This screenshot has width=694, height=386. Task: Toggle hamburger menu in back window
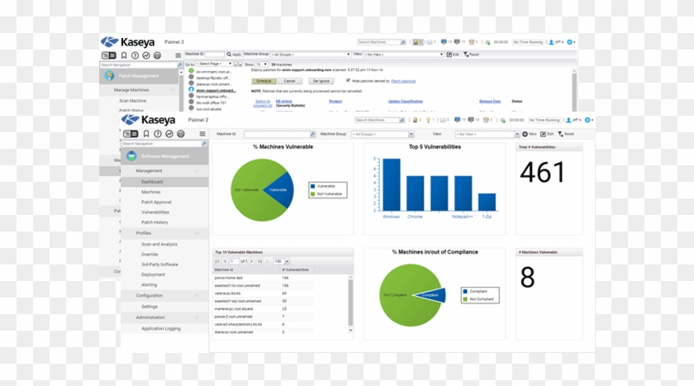[178, 55]
